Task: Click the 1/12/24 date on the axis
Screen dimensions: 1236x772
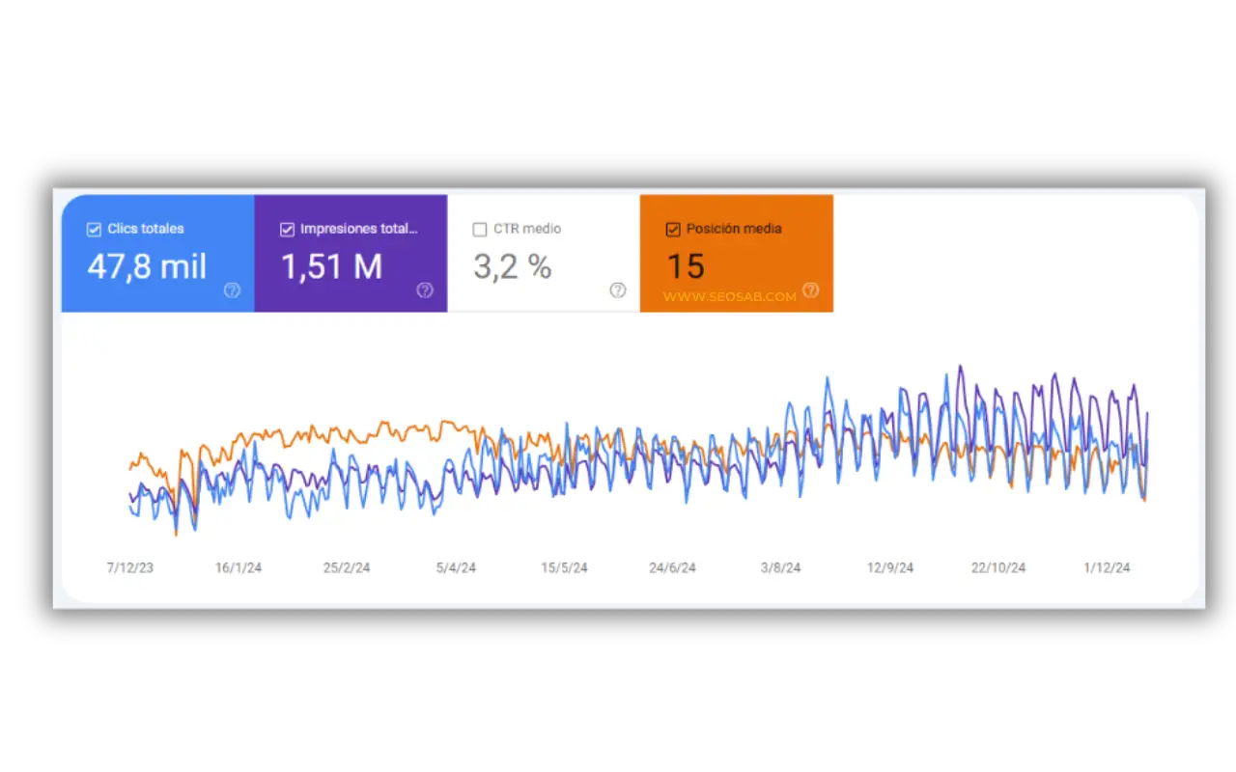Action: point(1107,567)
